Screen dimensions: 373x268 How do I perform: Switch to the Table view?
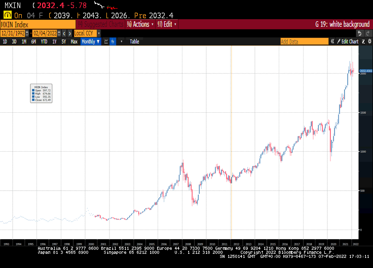coord(134,41)
